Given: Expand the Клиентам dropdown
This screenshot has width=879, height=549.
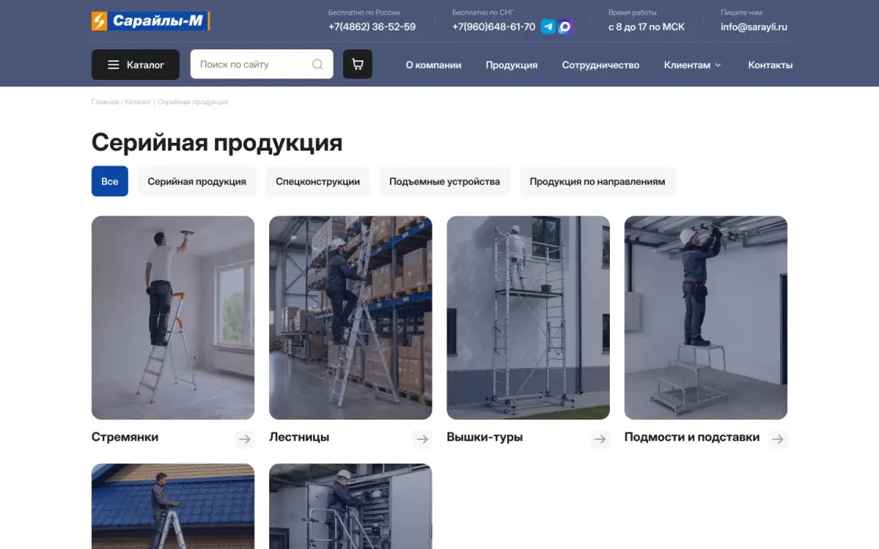Looking at the screenshot, I should (x=692, y=65).
